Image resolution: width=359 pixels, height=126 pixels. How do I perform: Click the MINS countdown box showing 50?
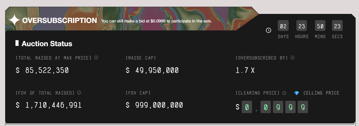320,26
